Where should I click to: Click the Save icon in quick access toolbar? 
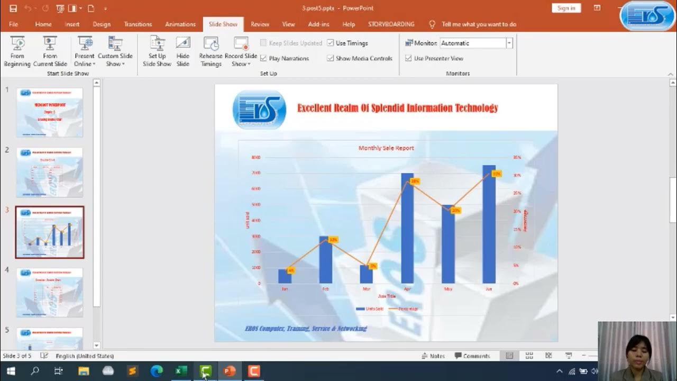click(x=13, y=8)
